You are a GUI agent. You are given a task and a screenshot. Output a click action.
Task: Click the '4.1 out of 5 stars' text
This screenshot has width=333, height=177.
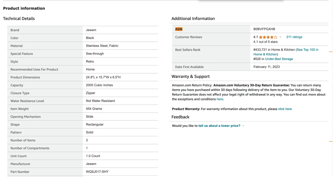tap(265, 42)
